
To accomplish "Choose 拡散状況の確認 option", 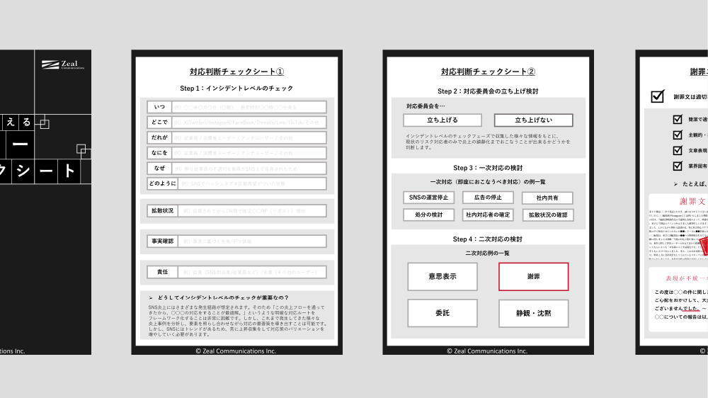I will (x=548, y=215).
